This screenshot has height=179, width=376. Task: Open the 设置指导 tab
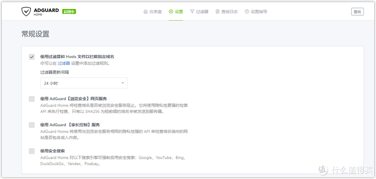256,11
